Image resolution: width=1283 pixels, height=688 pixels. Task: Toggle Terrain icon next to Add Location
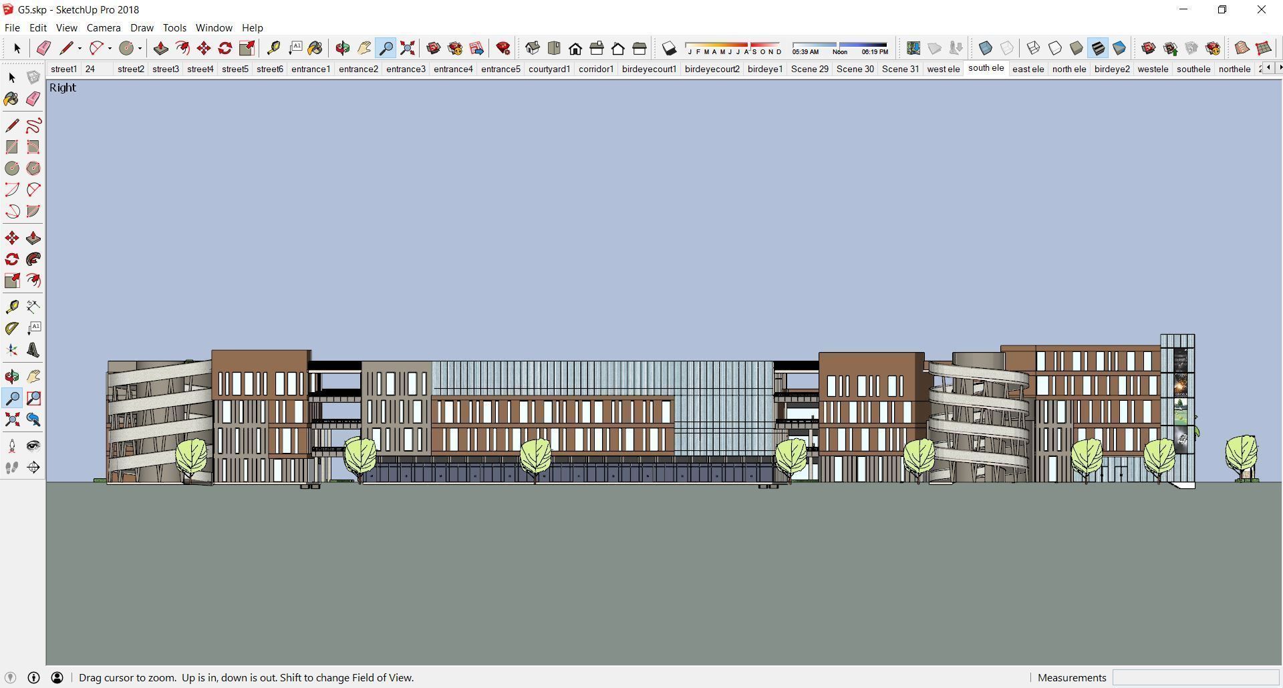pos(935,48)
